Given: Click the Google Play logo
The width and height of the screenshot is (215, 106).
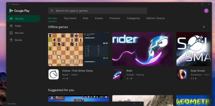Looking at the screenshot, I should tap(19, 11).
